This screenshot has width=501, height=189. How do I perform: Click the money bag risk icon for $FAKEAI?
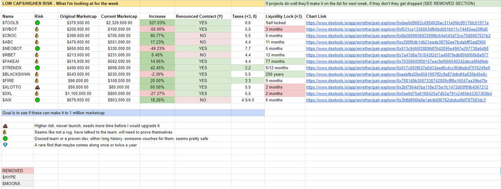(37, 61)
